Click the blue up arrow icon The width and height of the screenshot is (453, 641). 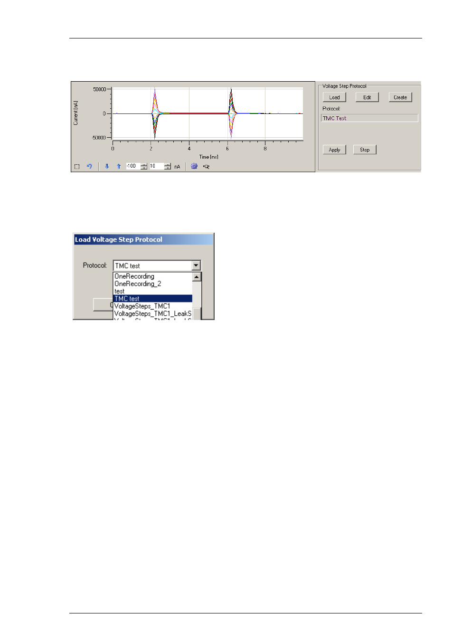(119, 167)
